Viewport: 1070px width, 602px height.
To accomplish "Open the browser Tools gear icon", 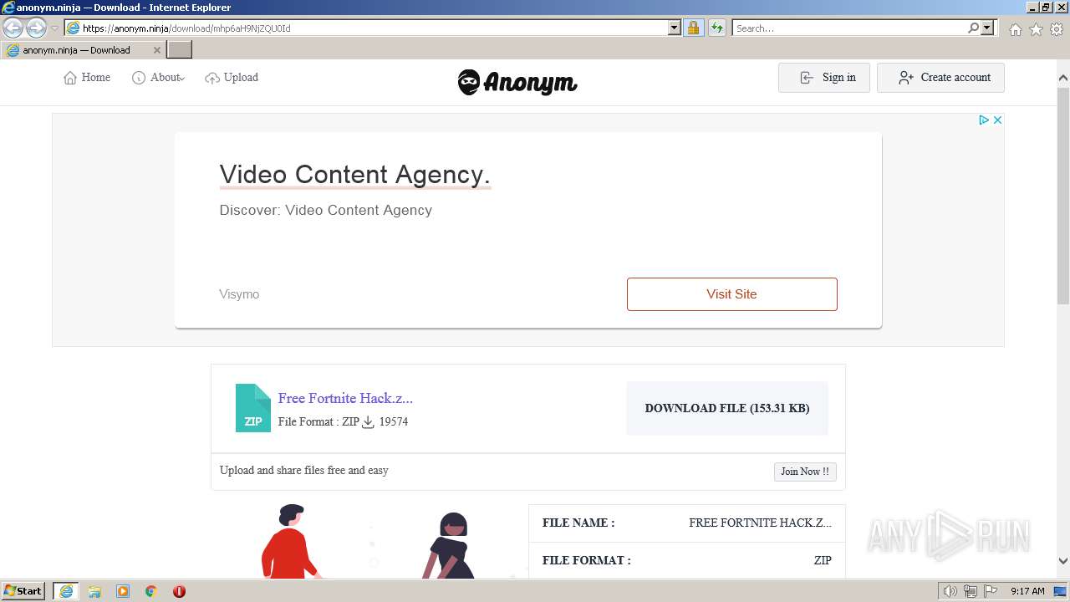I will [x=1057, y=29].
